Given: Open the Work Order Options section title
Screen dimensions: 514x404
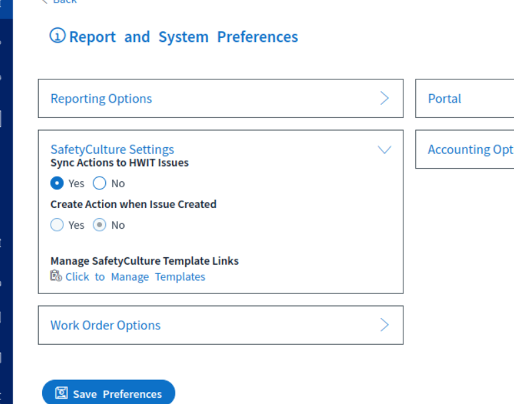Looking at the screenshot, I should (x=105, y=325).
